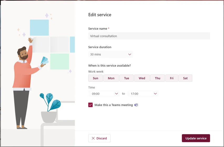The width and height of the screenshot is (224, 147).
Task: Open the 09:00 start time dropdown
Action: pos(105,94)
